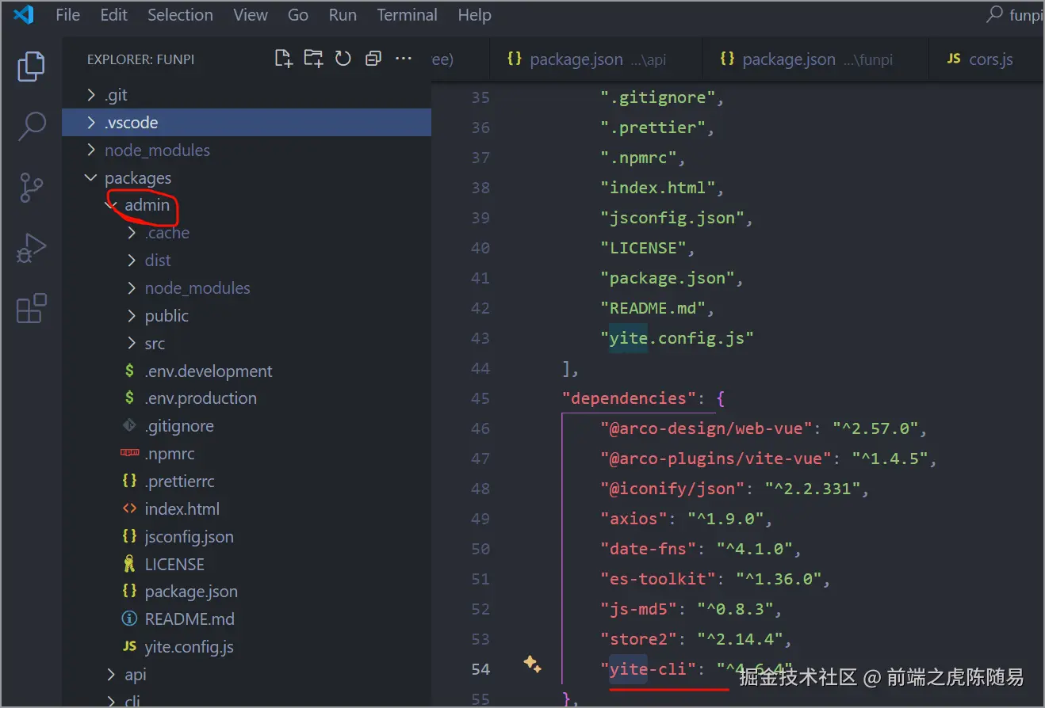Open the Terminal menu
Screen dimensions: 1045x708
(x=407, y=15)
